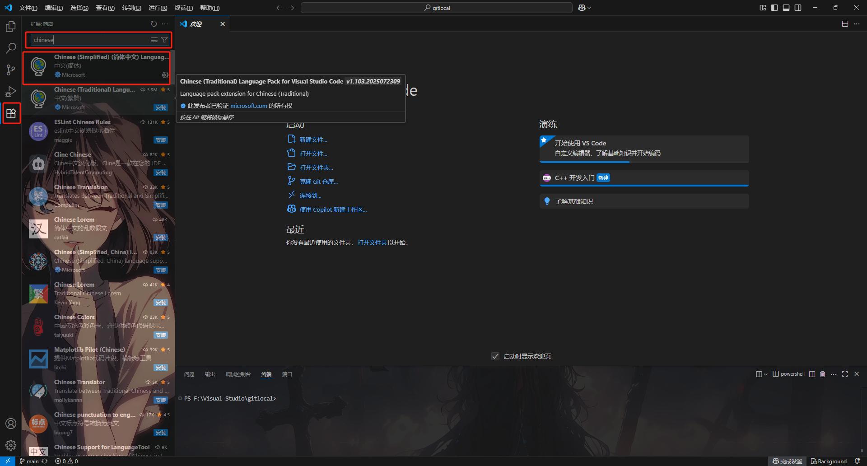Select the Chinese Colors extension entry
The image size is (867, 466).
tap(98, 326)
